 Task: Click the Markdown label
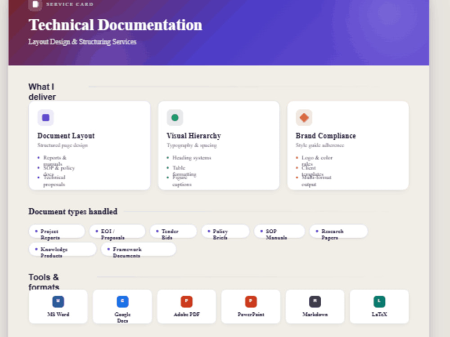(315, 315)
